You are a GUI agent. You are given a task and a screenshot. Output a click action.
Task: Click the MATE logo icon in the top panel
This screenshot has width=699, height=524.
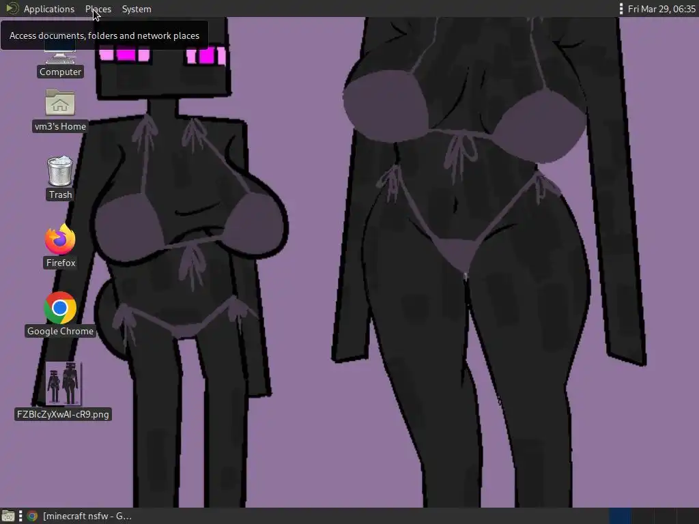12,8
